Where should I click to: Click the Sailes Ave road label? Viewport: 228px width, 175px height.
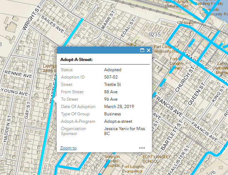(x=53, y=24)
